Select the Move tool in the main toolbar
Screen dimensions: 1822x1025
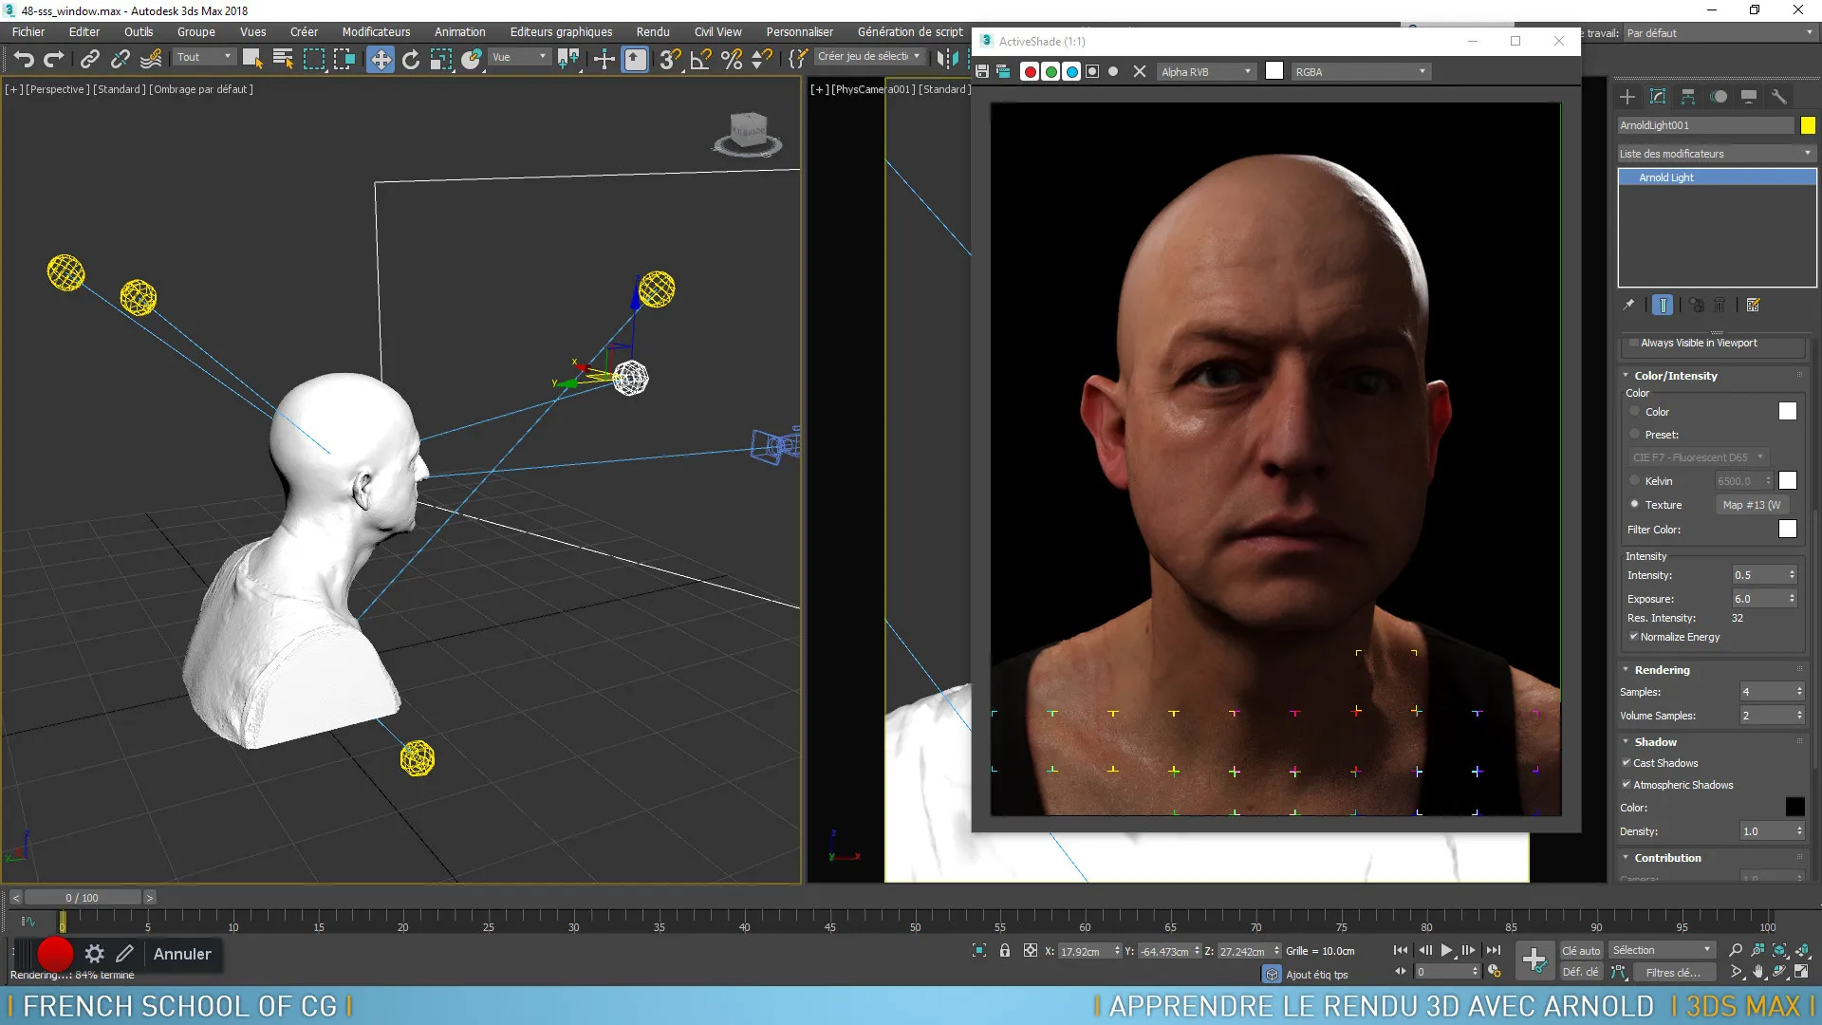381,59
